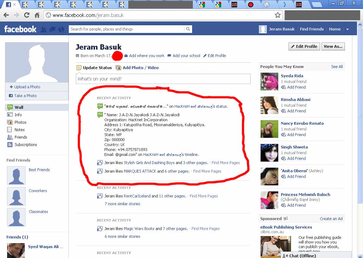Viewport: 363px width, 258px height.
Task: Open the account menu dropdown arrow
Action: pos(347,29)
